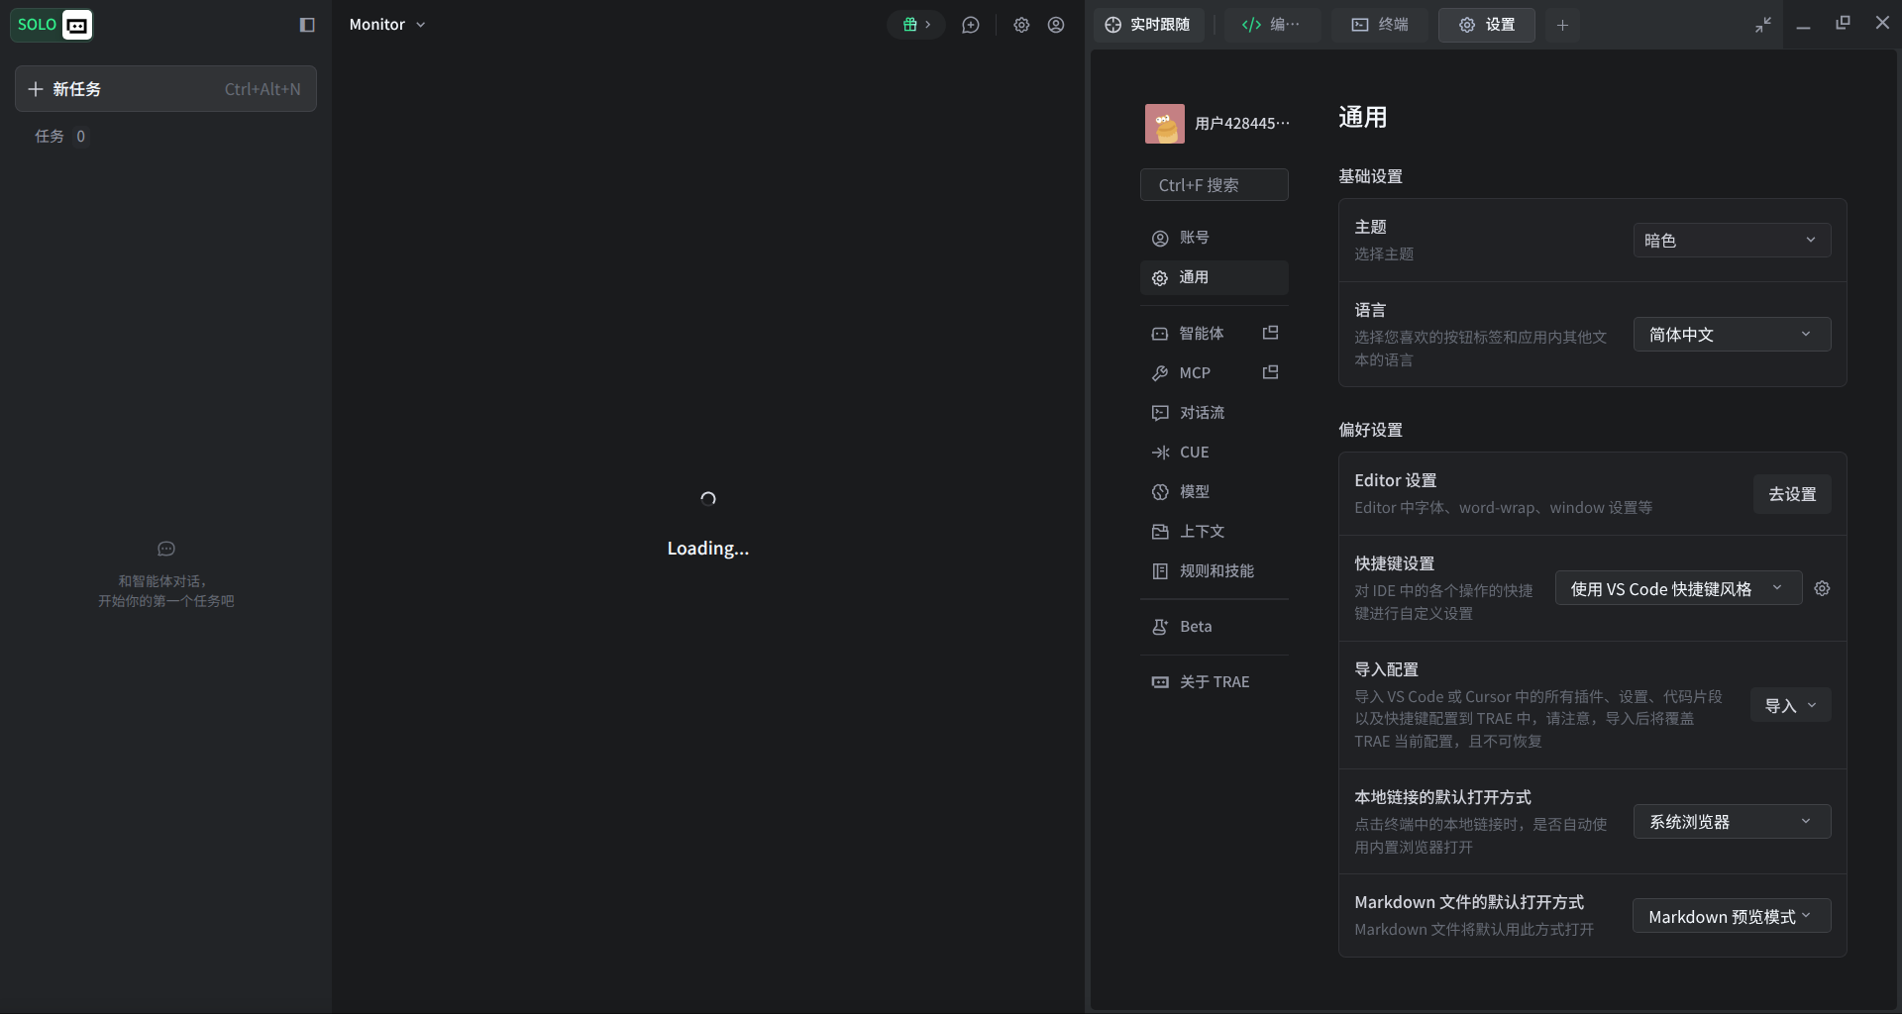
Task: Switch to the 终端 tab
Action: coord(1379,25)
